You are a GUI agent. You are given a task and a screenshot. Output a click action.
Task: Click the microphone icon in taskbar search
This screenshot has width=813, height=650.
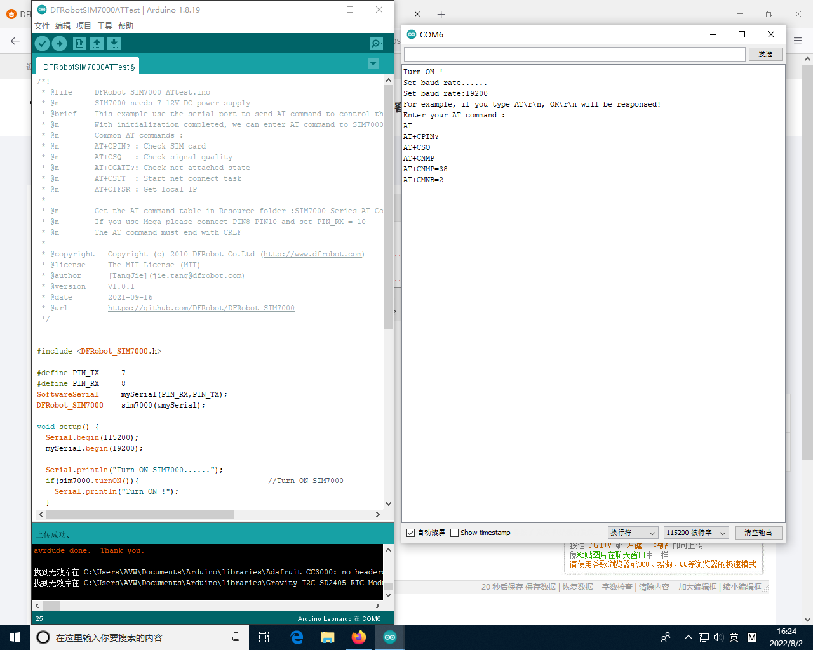(x=236, y=637)
